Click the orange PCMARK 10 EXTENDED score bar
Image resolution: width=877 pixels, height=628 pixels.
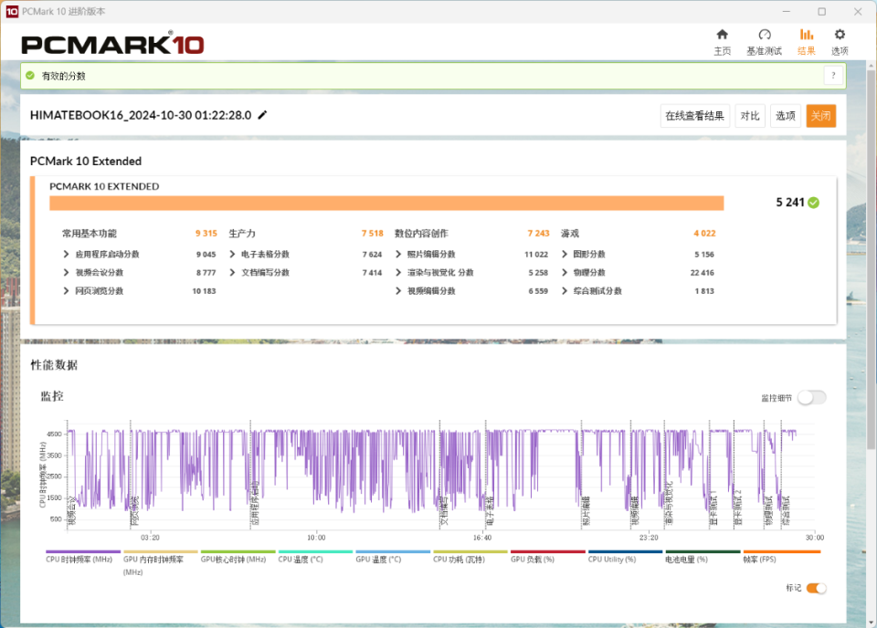[386, 204]
